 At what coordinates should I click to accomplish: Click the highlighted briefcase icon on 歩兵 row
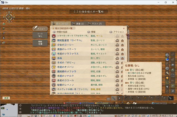(x=122, y=58)
